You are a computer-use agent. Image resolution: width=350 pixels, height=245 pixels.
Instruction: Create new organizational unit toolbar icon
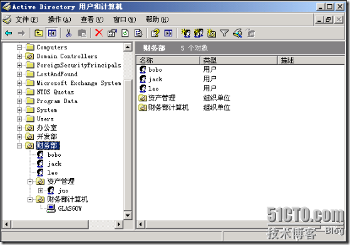pyautogui.click(x=212, y=33)
